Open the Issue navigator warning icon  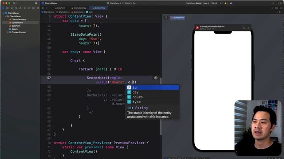[20, 8]
